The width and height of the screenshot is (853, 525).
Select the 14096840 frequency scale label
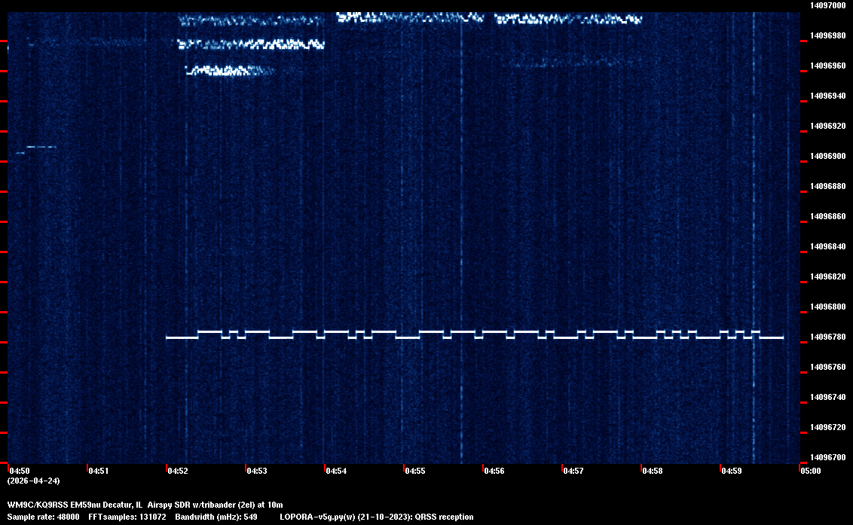[827, 246]
